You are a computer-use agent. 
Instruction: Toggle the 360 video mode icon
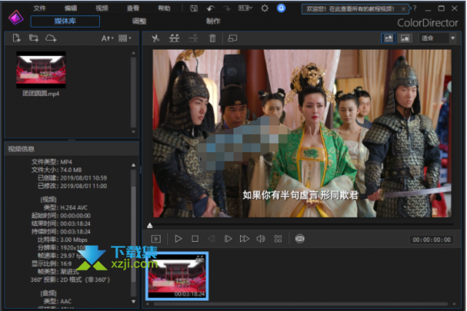coord(300,239)
